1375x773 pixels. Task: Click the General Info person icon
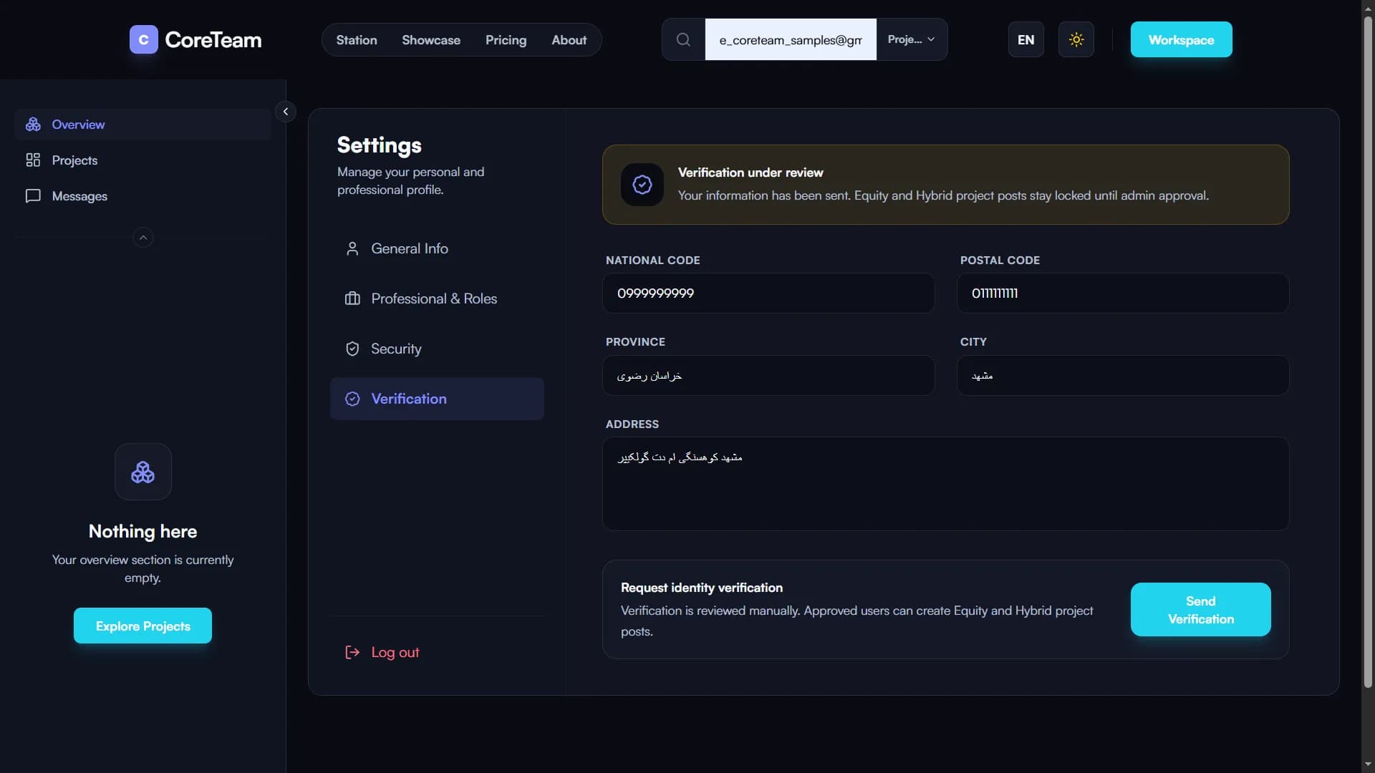[x=352, y=248]
